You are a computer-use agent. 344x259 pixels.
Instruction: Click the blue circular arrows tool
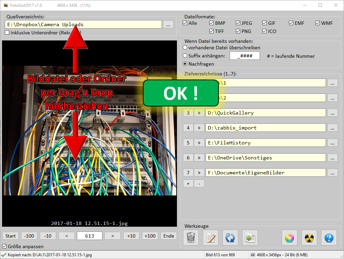click(x=230, y=238)
